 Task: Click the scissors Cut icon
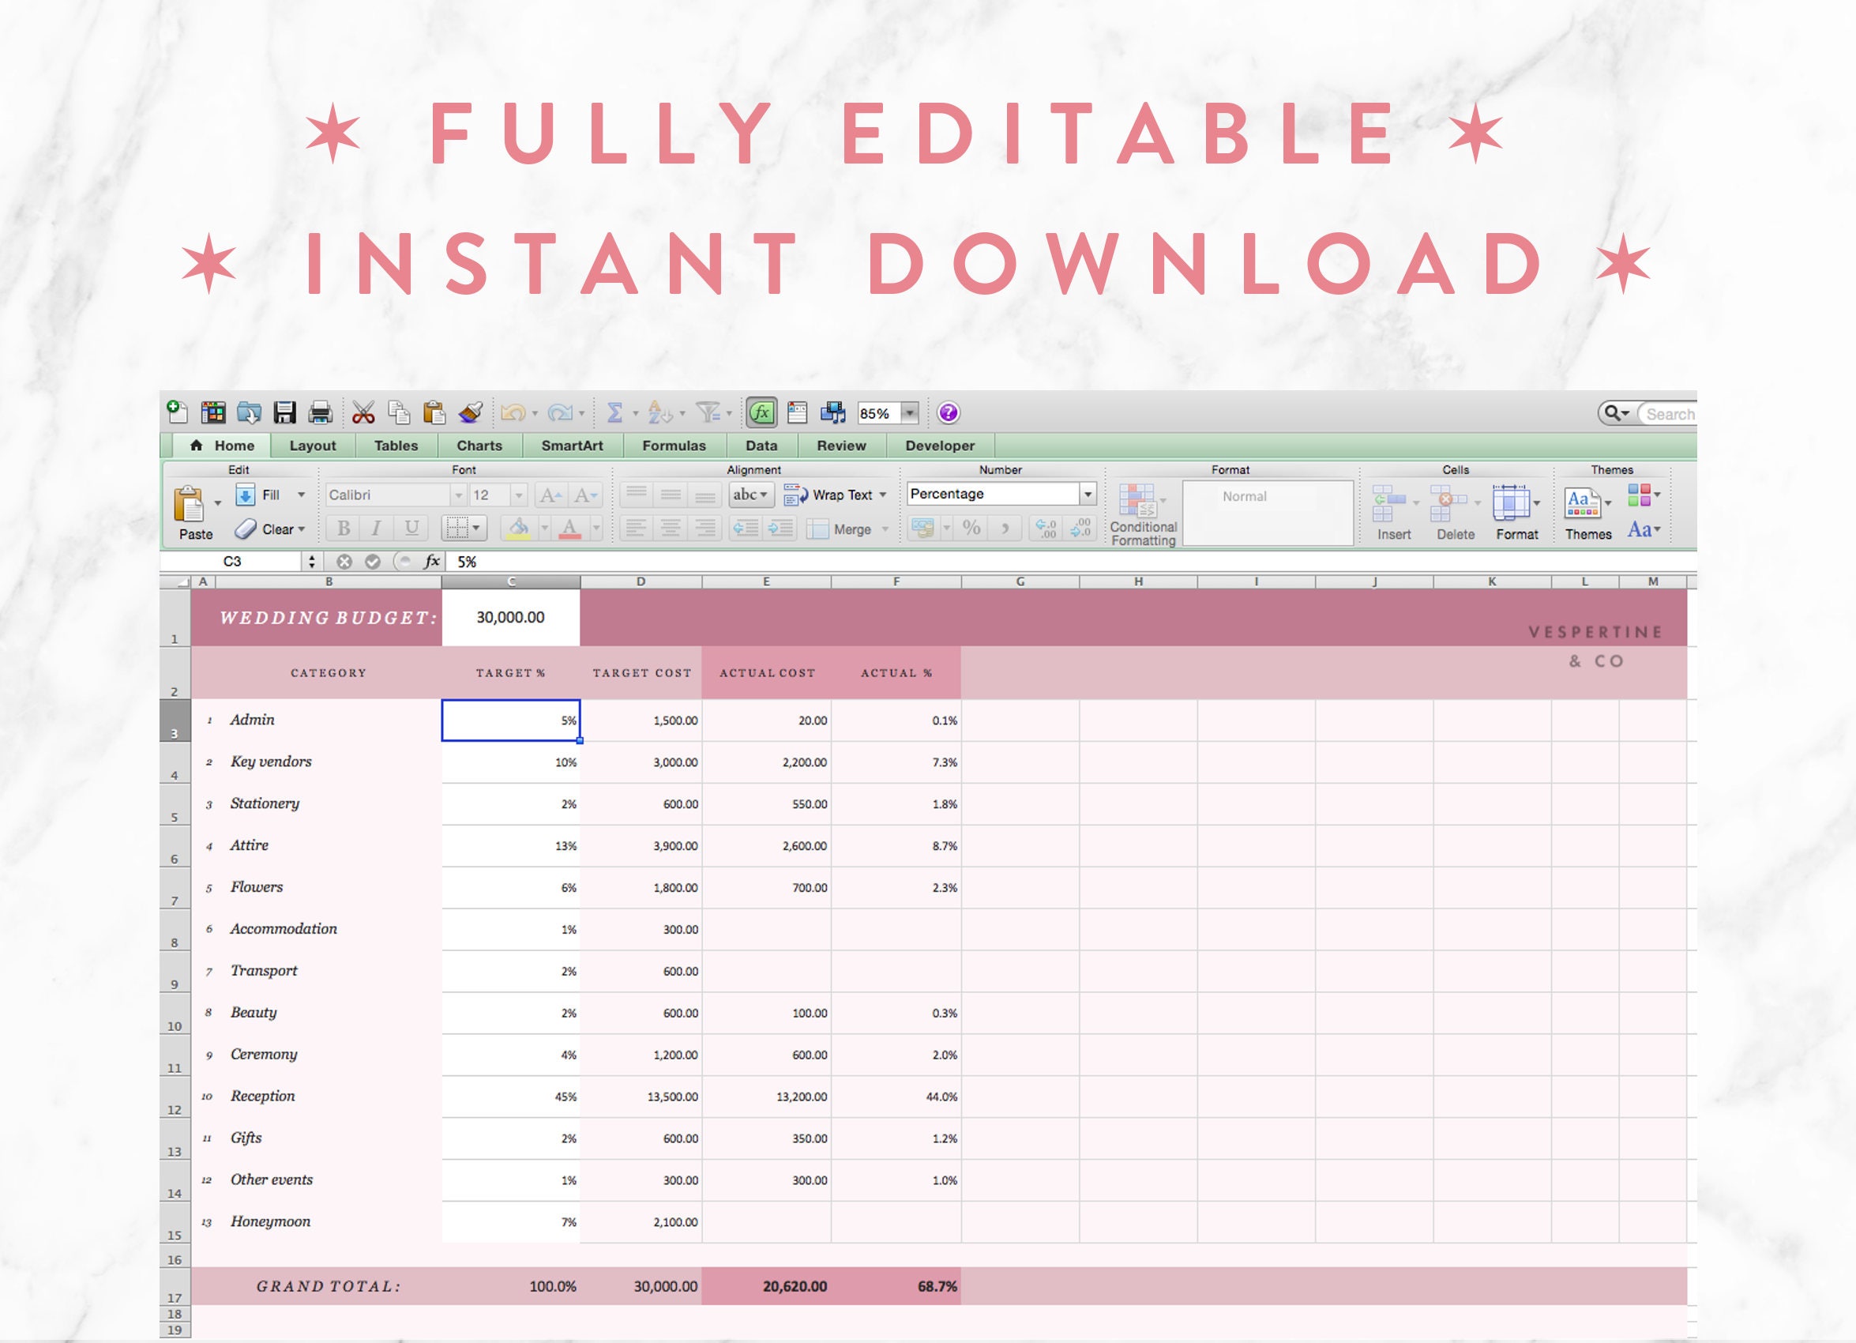[x=363, y=412]
